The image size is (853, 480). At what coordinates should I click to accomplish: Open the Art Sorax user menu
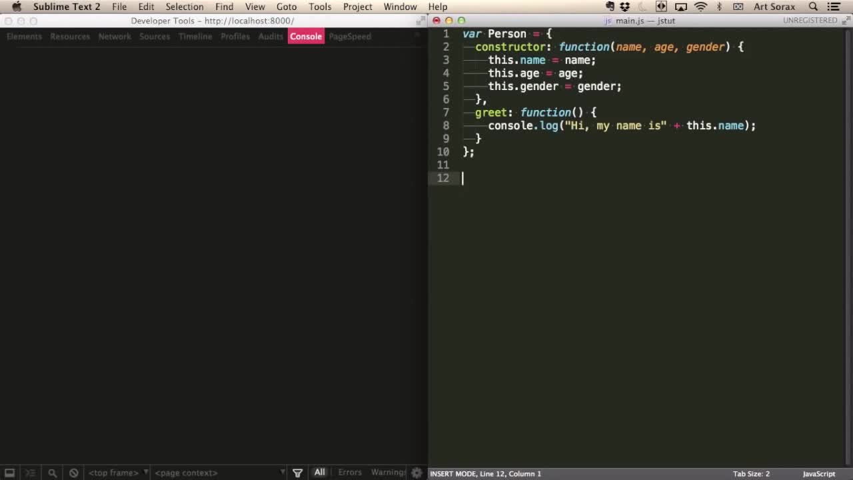pos(774,7)
